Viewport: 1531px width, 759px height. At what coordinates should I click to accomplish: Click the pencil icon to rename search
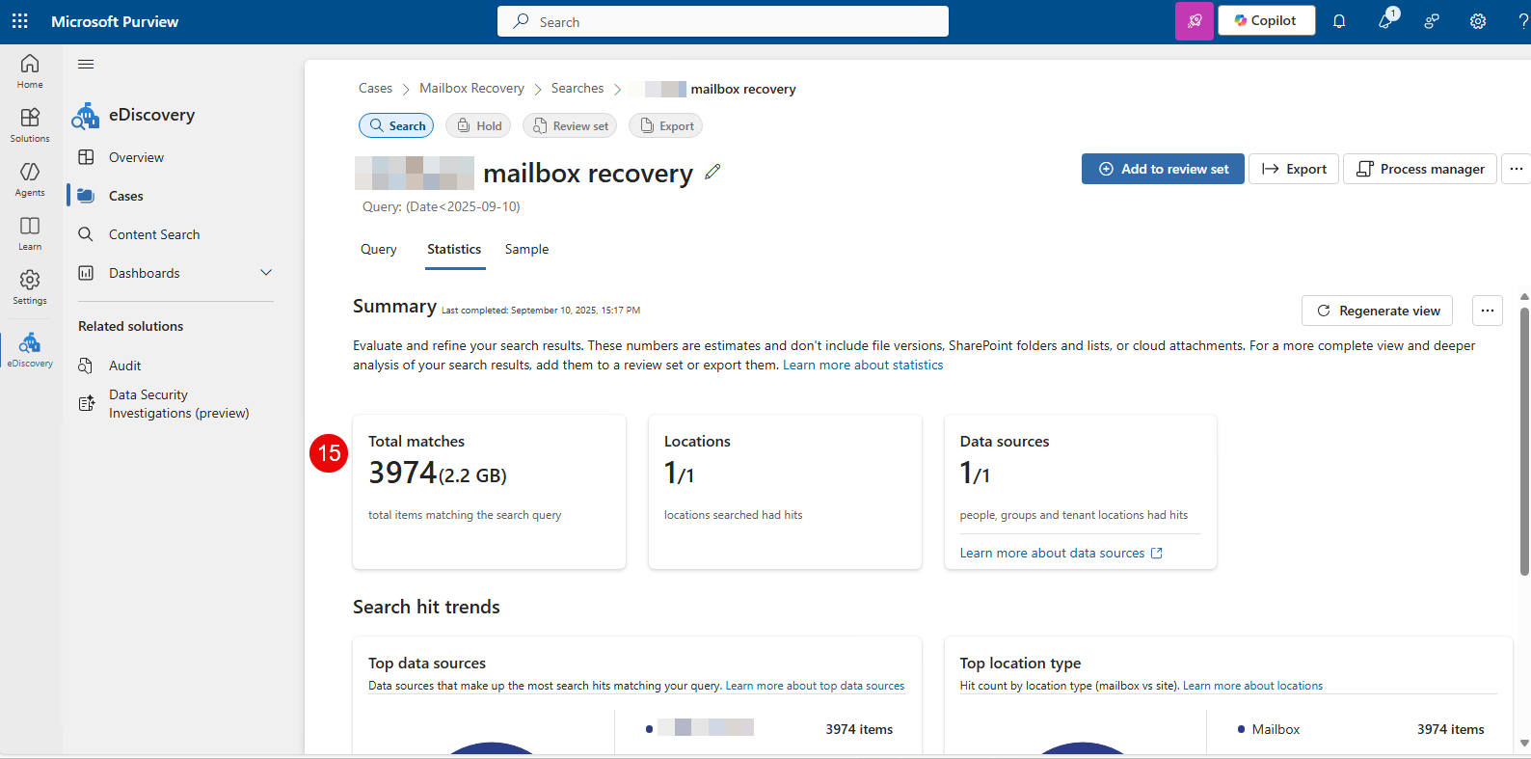click(712, 172)
